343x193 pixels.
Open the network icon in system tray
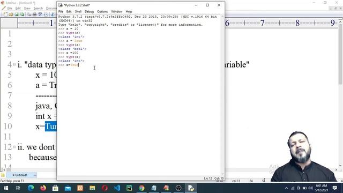point(293,188)
